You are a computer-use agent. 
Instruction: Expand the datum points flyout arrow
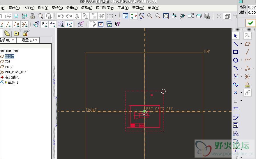253,68
